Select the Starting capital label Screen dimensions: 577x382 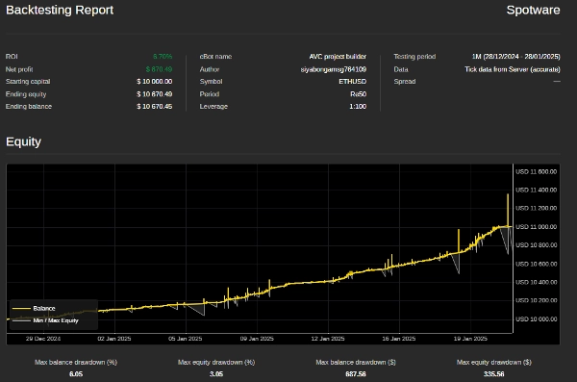pos(28,82)
